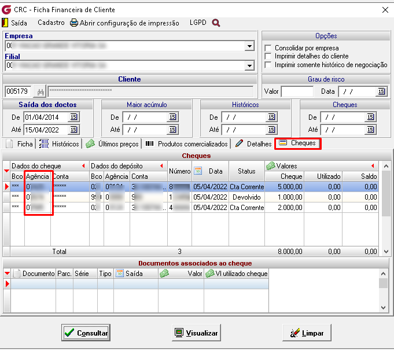Click the LGPD magnifier search icon
This screenshot has height=350, width=394.
point(216,23)
